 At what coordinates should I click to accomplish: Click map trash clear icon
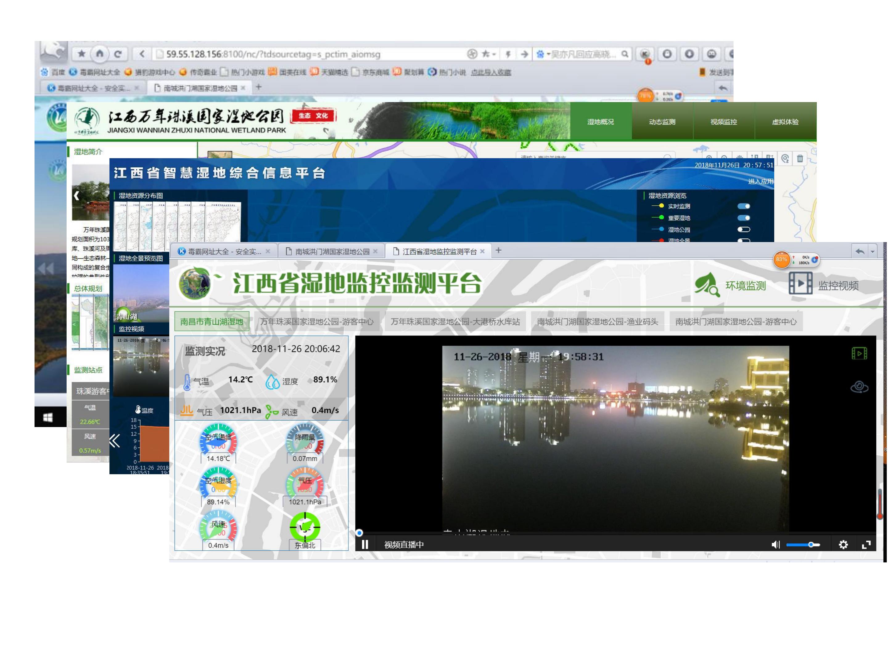800,158
